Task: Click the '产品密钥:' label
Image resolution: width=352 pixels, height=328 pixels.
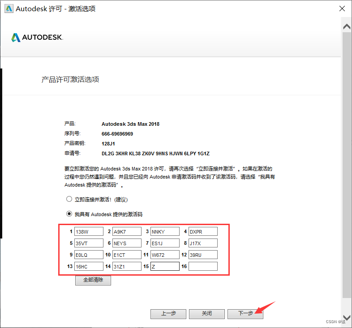Action: pyautogui.click(x=75, y=143)
